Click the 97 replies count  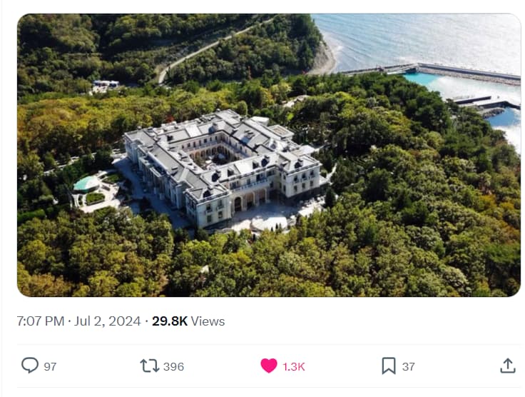pos(50,366)
